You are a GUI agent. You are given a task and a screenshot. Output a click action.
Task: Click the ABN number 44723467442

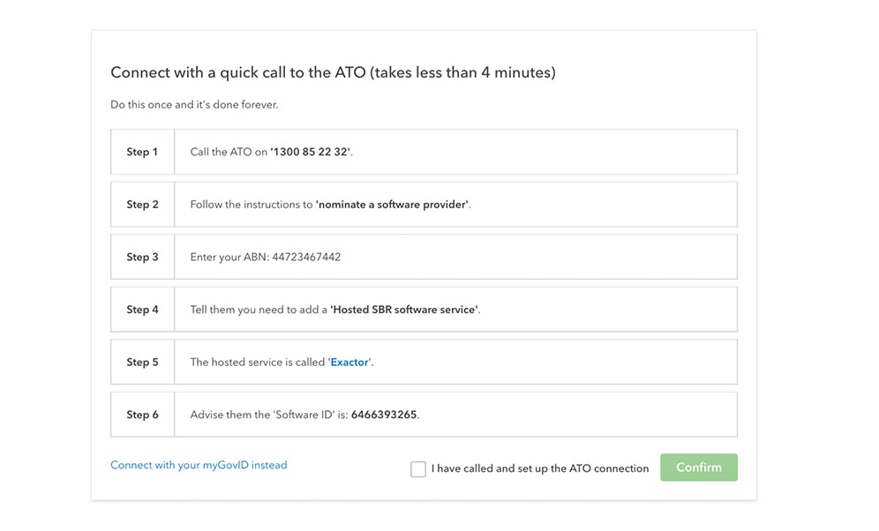tap(303, 258)
